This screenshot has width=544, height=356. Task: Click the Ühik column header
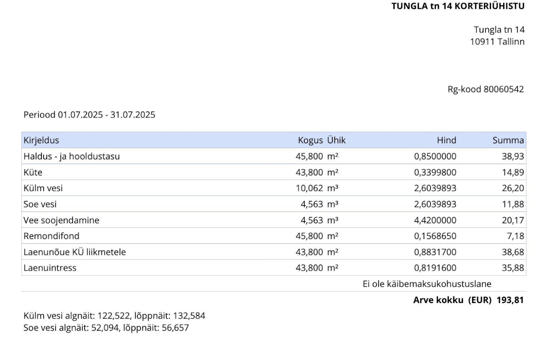pos(336,141)
